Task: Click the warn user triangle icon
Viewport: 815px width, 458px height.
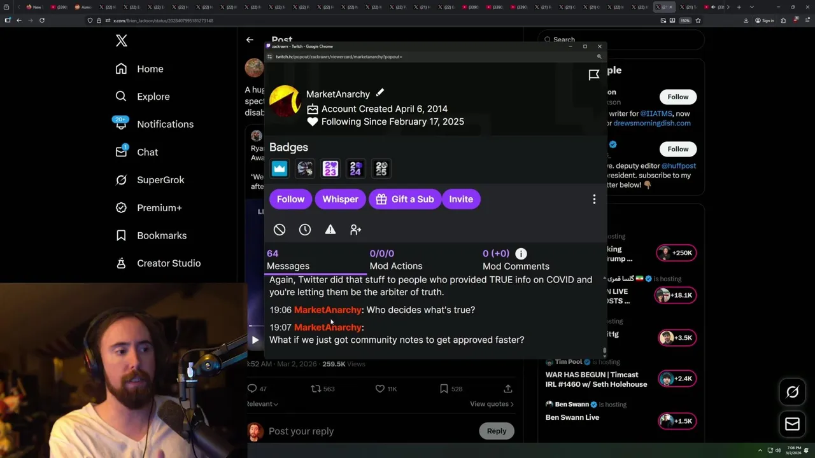Action: (x=330, y=230)
